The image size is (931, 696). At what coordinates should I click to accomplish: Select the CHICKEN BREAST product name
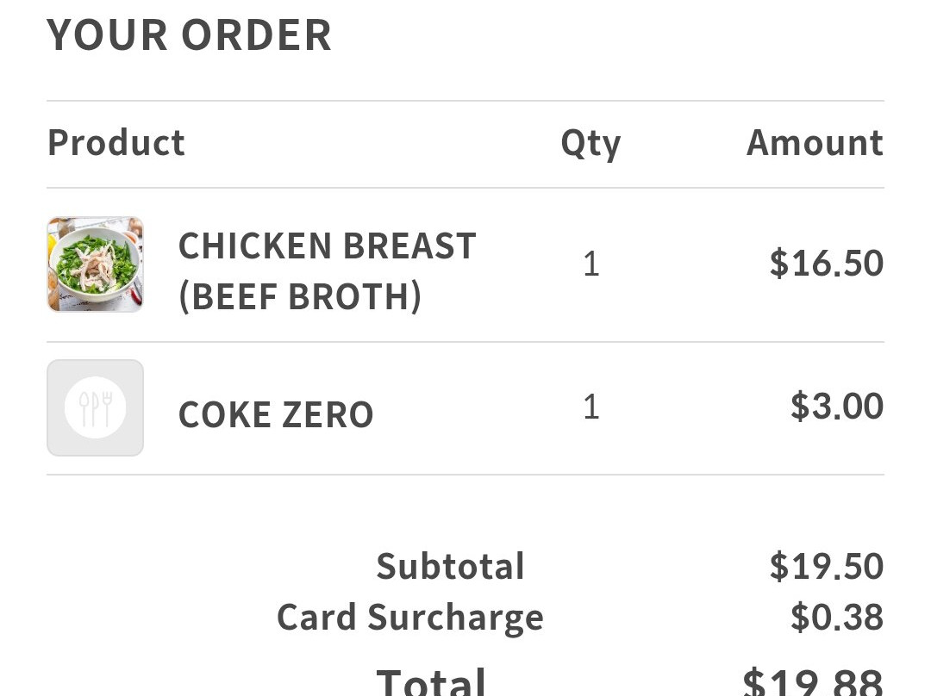pos(327,246)
